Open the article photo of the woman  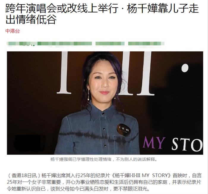coord(105,103)
